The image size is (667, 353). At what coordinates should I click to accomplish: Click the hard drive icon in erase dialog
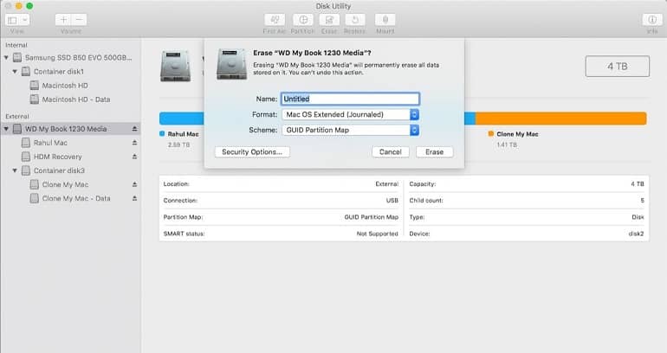(x=232, y=64)
